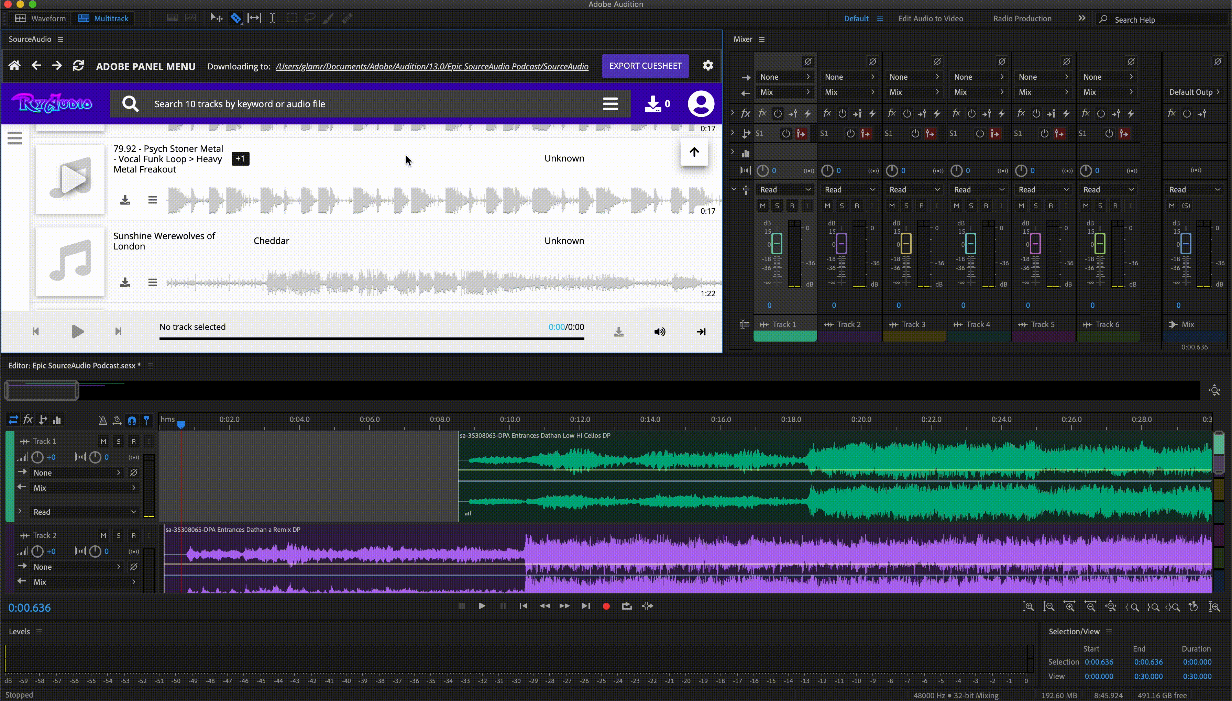Play in the SourceAudio player bar
The width and height of the screenshot is (1232, 701).
point(78,332)
